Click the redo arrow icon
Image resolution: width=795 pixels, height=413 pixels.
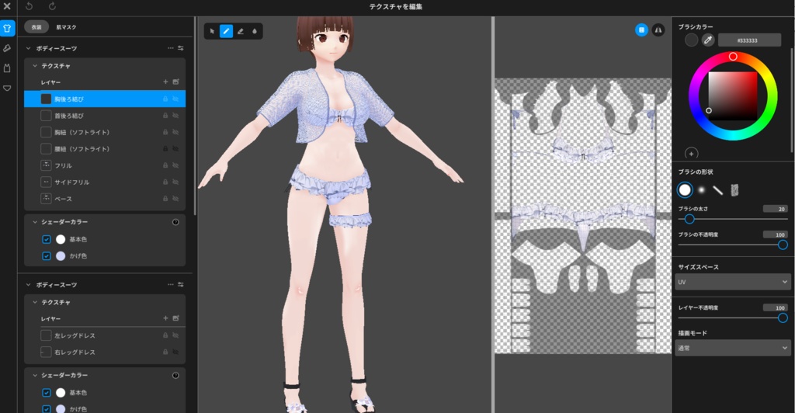coord(52,6)
